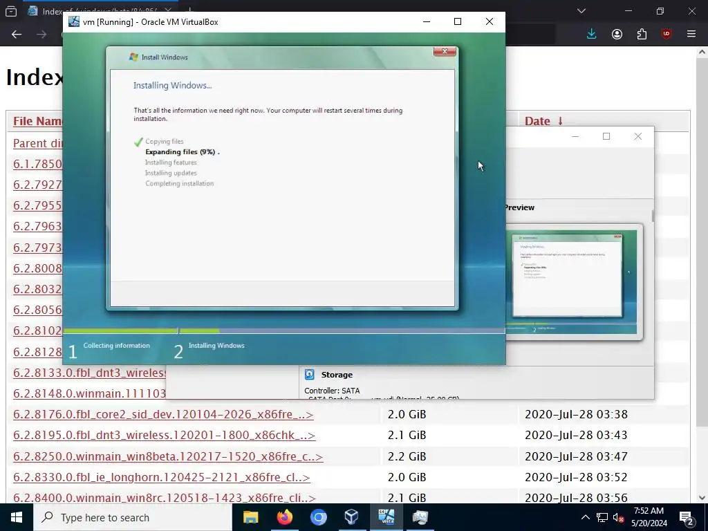This screenshot has height=531, width=708.
Task: Open the browser account icon
Action: tap(617, 35)
